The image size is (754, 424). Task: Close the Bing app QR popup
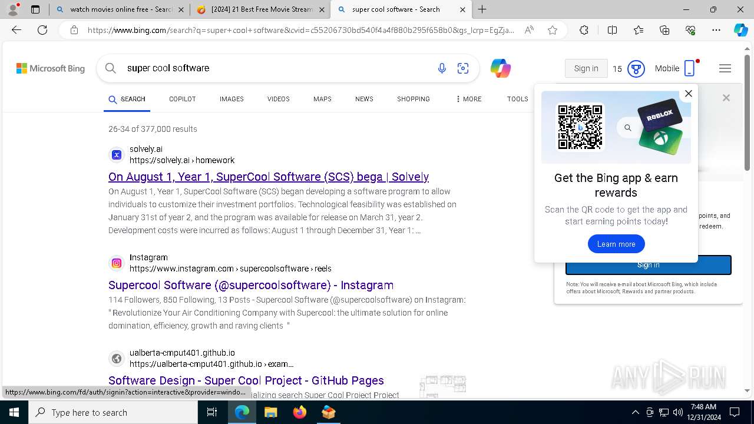pyautogui.click(x=688, y=94)
